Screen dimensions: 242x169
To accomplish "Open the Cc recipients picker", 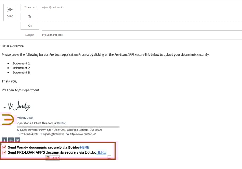I will [x=30, y=26].
